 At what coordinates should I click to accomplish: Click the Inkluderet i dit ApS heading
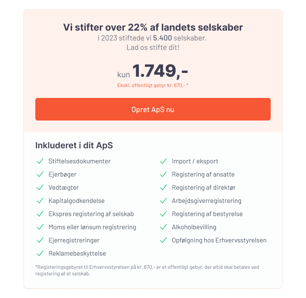74,145
